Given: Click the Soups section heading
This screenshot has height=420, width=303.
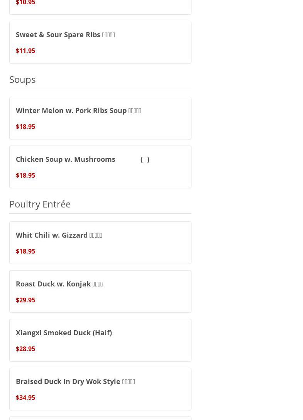Looking at the screenshot, I should coord(22,79).
